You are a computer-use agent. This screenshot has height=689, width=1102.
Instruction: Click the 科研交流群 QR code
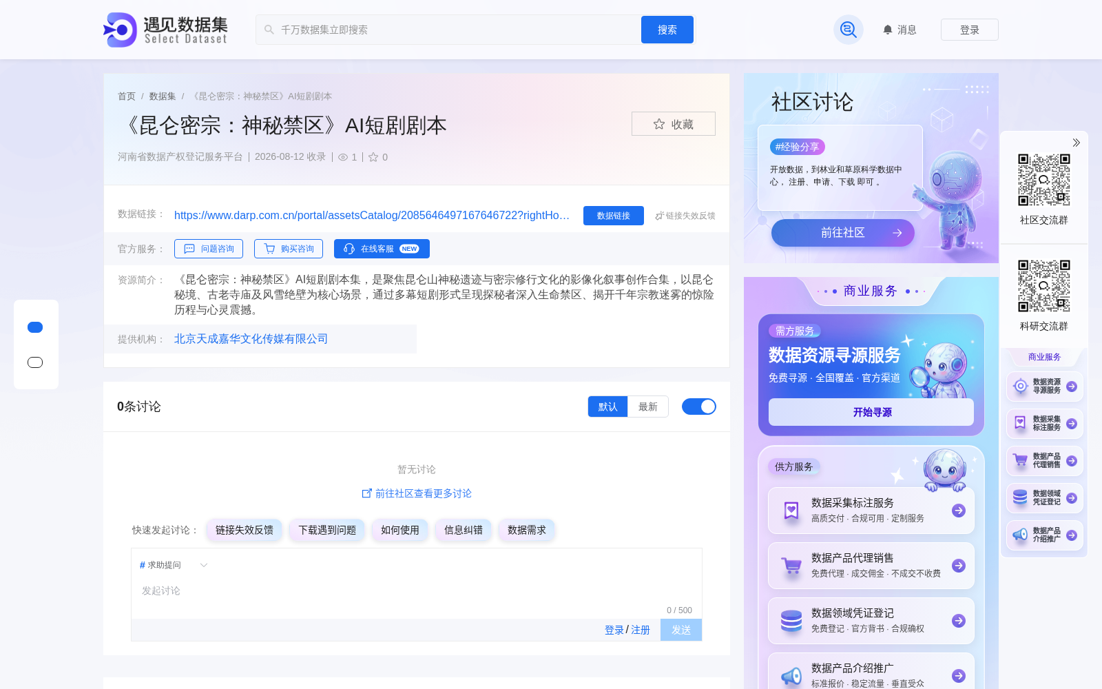coord(1044,286)
